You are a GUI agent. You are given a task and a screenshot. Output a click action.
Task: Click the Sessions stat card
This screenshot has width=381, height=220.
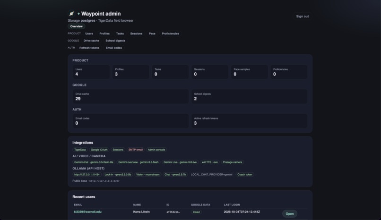click(210, 72)
